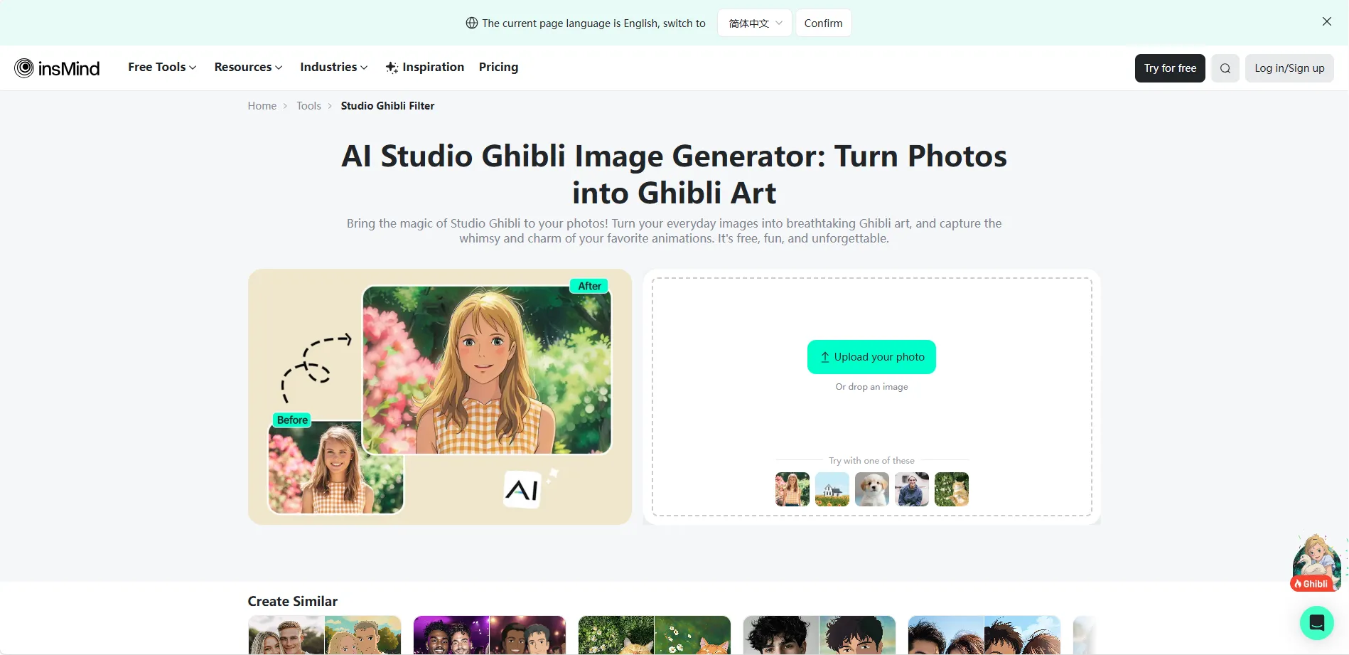This screenshot has width=1349, height=655.
Task: Open the chat support bubble icon
Action: pos(1317,623)
